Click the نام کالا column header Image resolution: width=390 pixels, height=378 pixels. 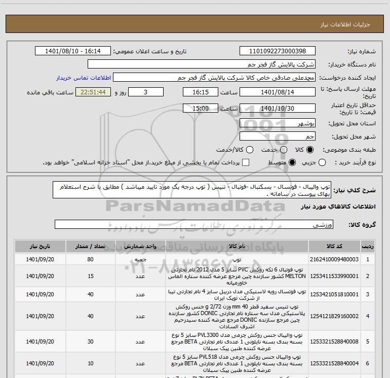click(237, 246)
